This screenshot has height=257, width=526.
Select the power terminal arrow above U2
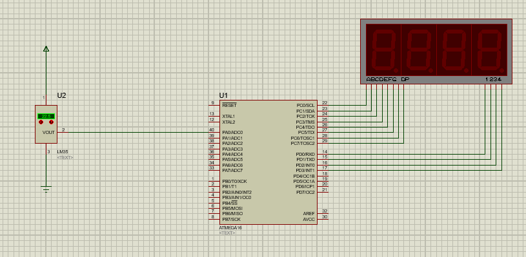coord(46,49)
